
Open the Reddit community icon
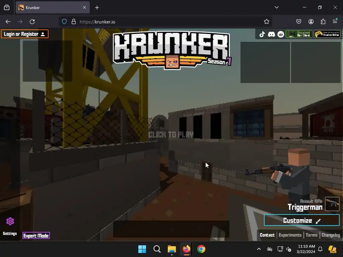(x=281, y=34)
